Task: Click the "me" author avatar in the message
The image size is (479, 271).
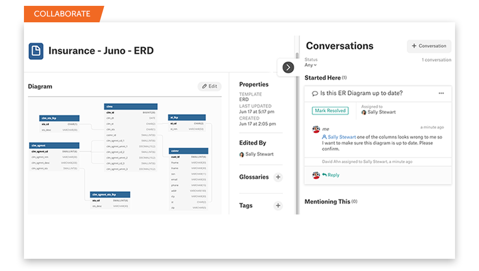Action: [316, 129]
